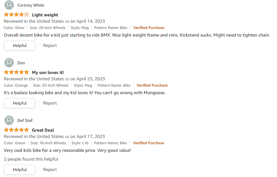277x177 pixels.
Task: Mark Cortney White's review as Helpful
Action: click(x=20, y=46)
